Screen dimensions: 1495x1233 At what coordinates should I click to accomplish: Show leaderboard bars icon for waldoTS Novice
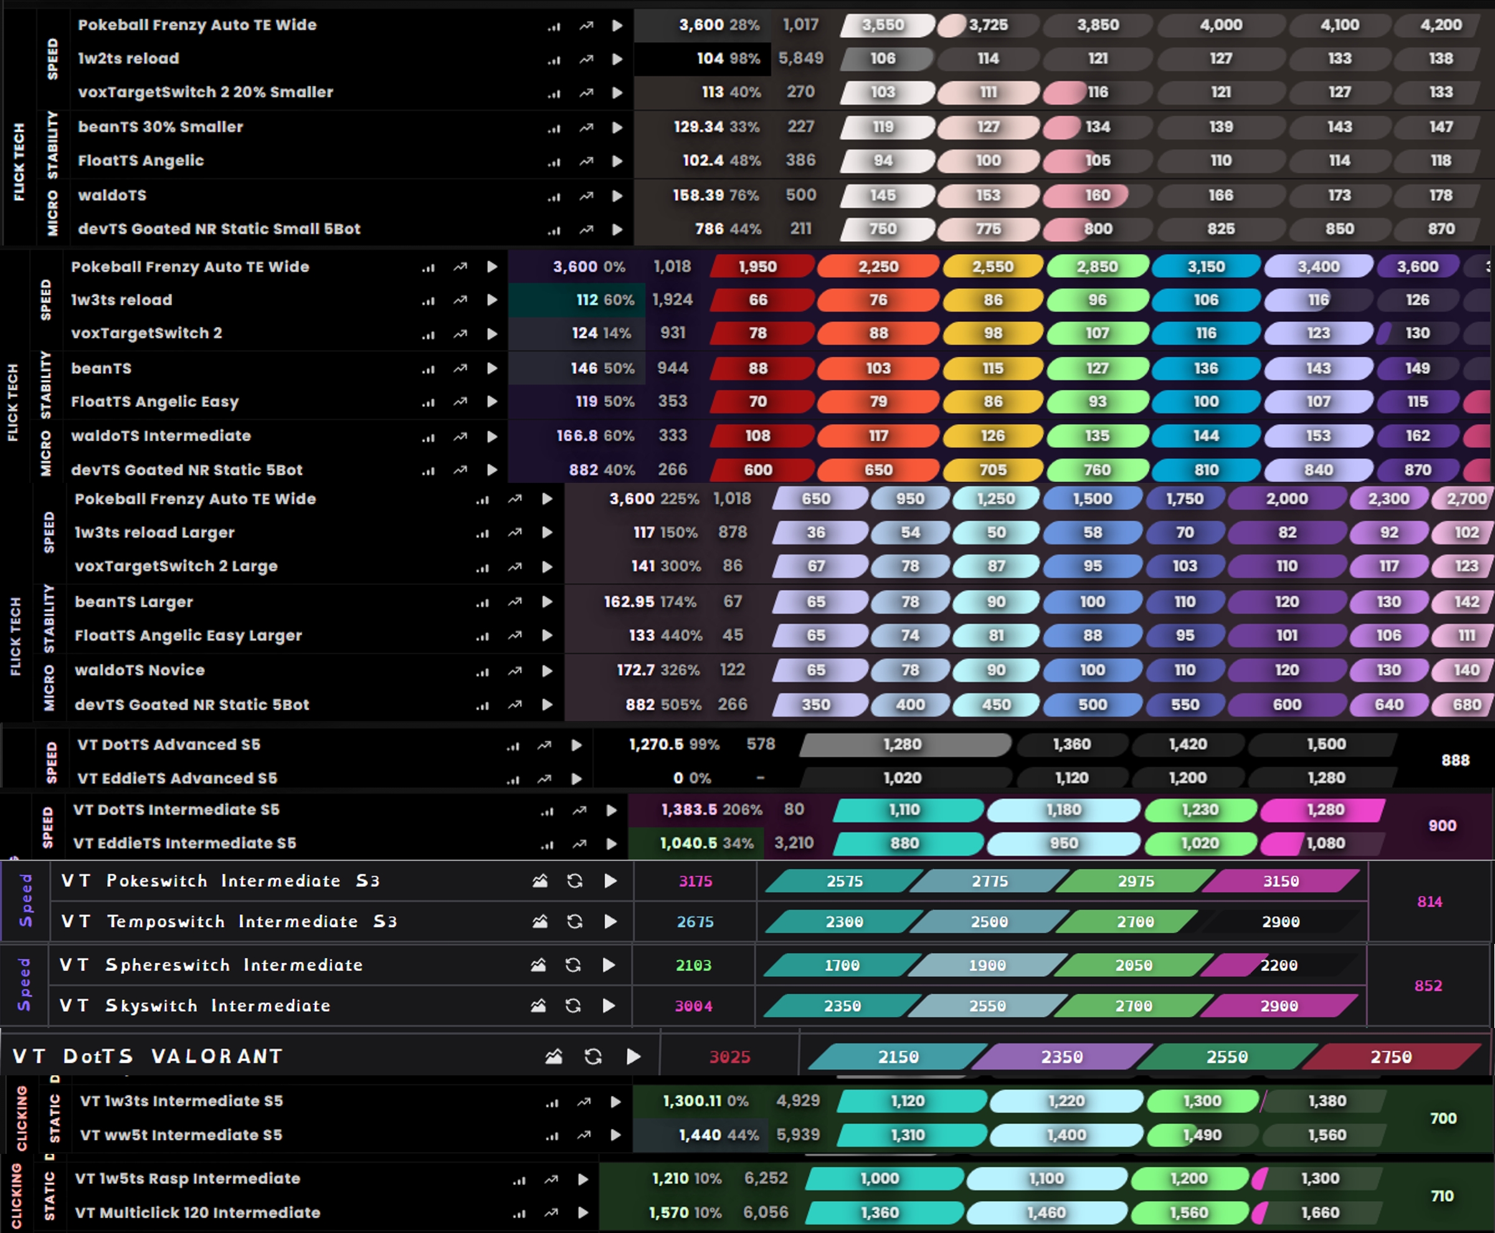482,671
